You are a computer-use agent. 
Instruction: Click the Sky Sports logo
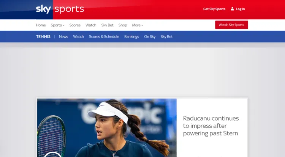coord(60,9)
